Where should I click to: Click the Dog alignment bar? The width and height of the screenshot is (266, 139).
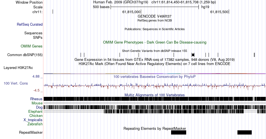tap(155, 107)
